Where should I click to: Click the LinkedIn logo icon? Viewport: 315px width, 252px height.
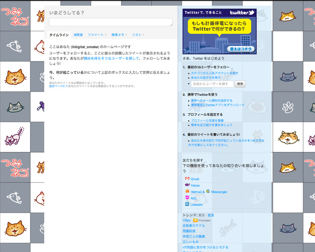click(187, 204)
